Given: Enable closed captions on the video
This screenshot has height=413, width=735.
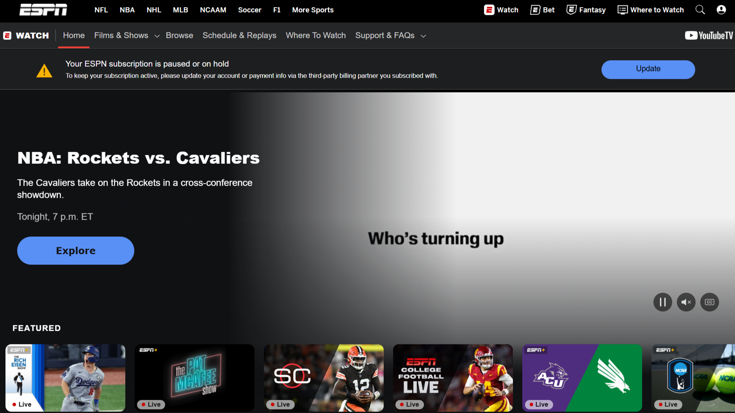Looking at the screenshot, I should click(709, 302).
